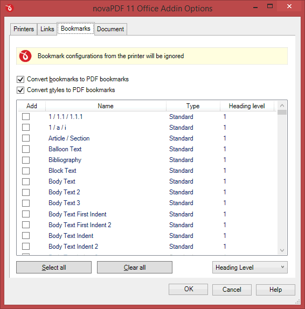Tick the Body Text 3 checkbox
This screenshot has height=309, width=305.
coord(26,203)
